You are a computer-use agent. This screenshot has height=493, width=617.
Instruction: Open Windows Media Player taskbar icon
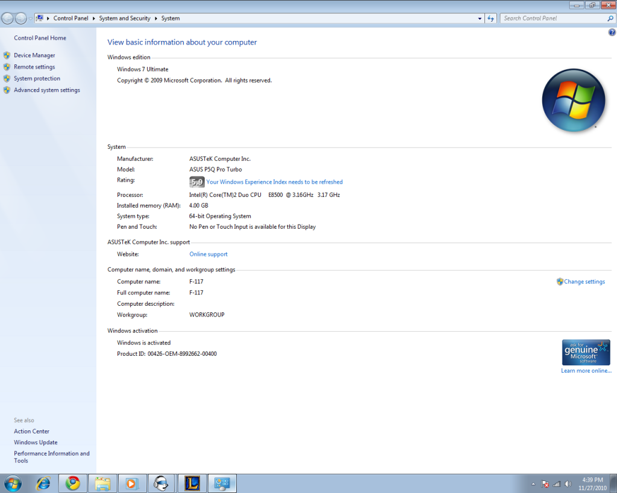point(132,483)
